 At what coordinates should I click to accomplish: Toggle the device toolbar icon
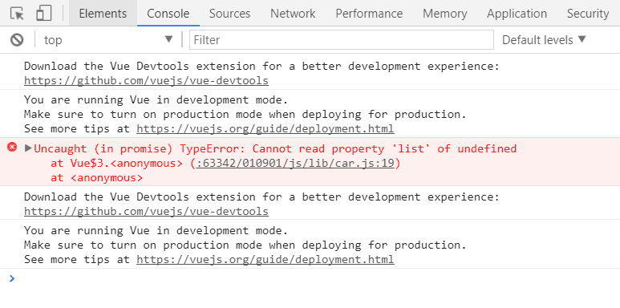(44, 14)
